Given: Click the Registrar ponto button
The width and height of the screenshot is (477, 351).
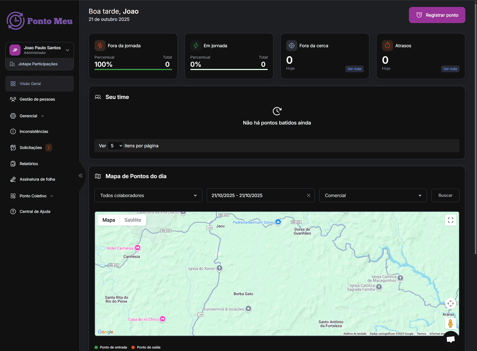Looking at the screenshot, I should 437,15.
